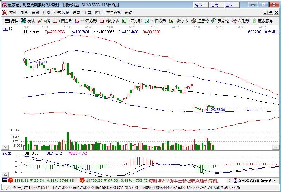The width and height of the screenshot is (281, 192).
Task: Open the 帮助 menu
Action: click(129, 12)
